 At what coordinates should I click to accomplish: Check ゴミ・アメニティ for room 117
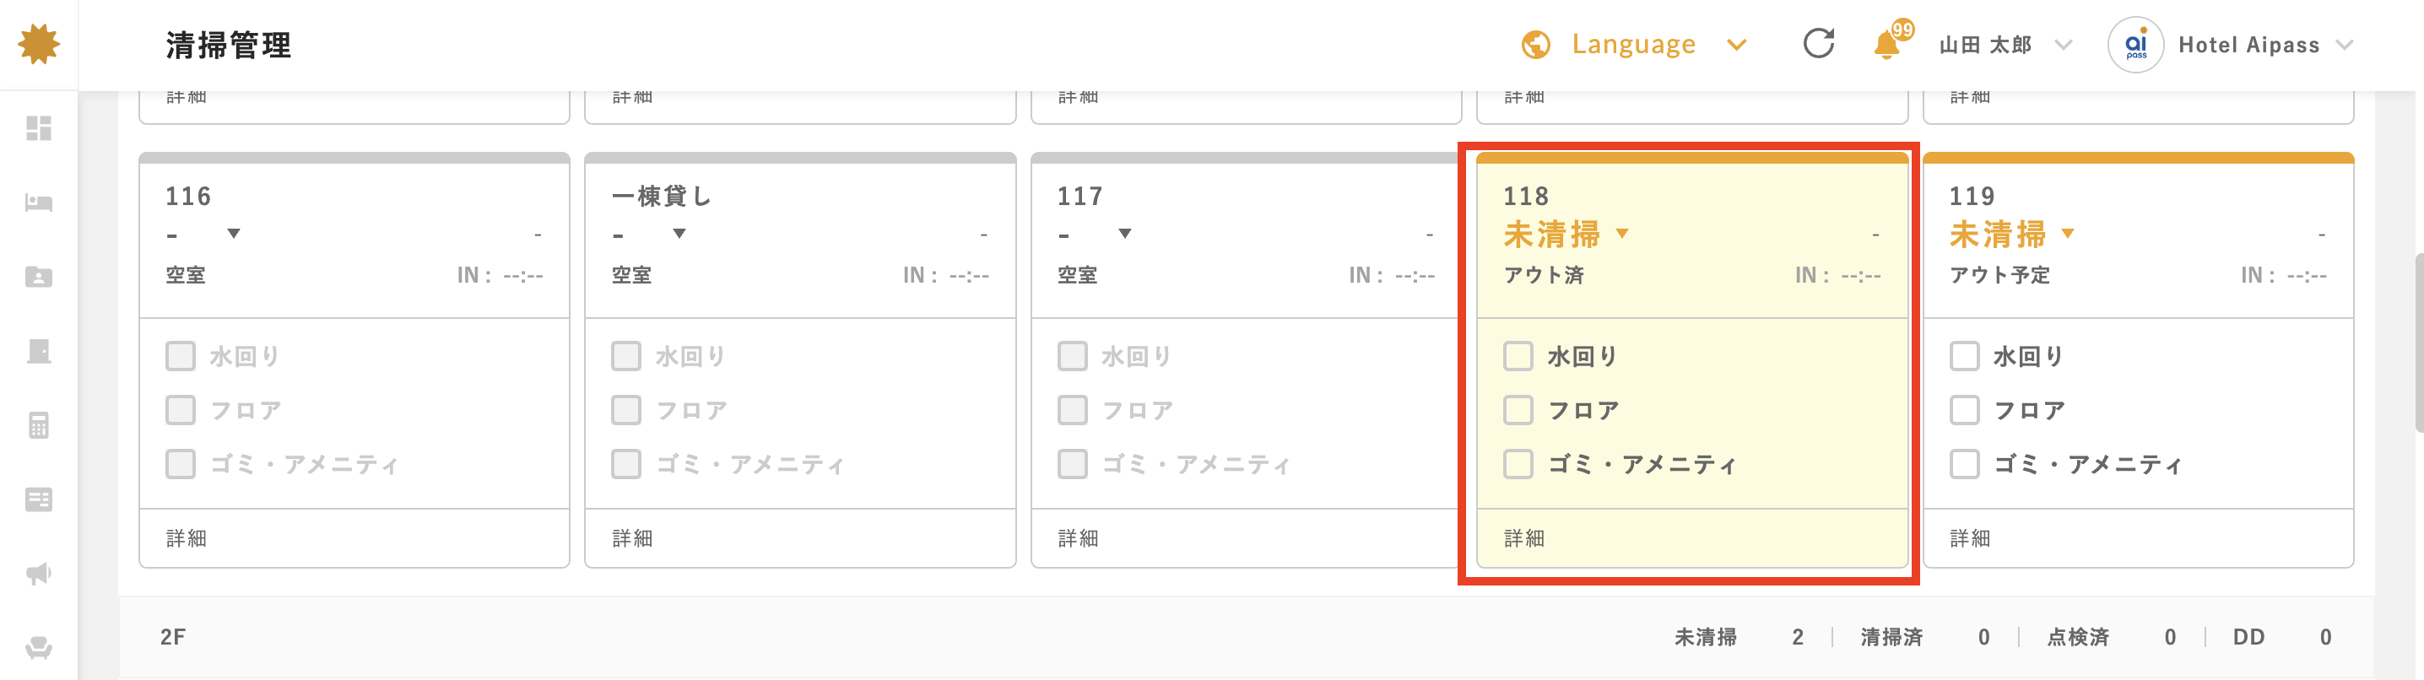1072,464
